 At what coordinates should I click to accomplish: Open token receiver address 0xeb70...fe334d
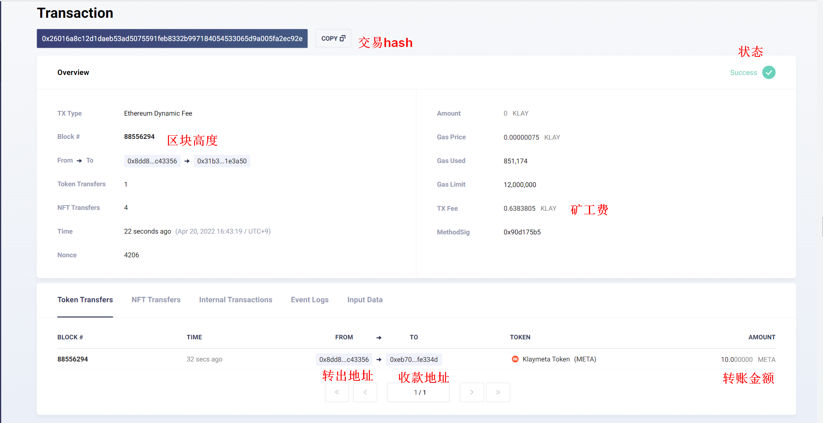[x=414, y=359]
